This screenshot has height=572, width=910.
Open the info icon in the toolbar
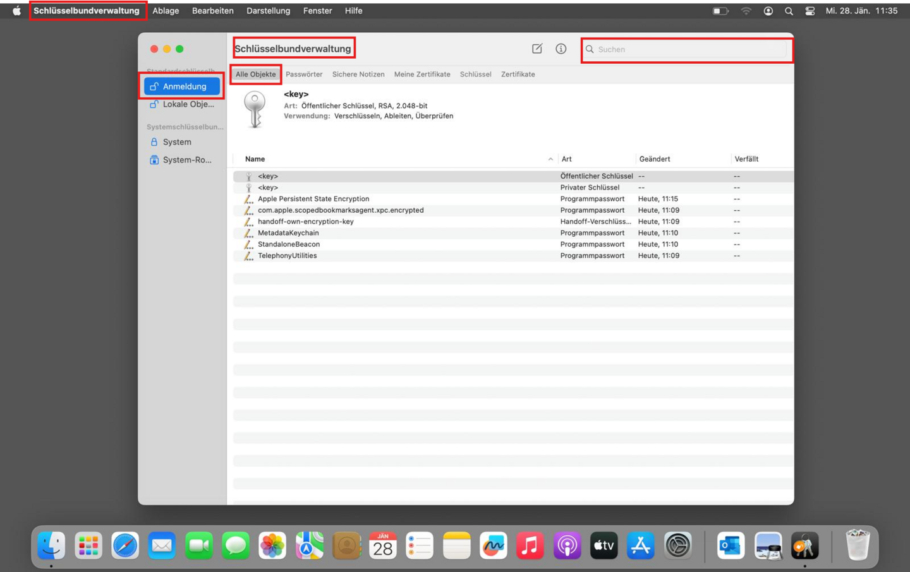pyautogui.click(x=561, y=48)
